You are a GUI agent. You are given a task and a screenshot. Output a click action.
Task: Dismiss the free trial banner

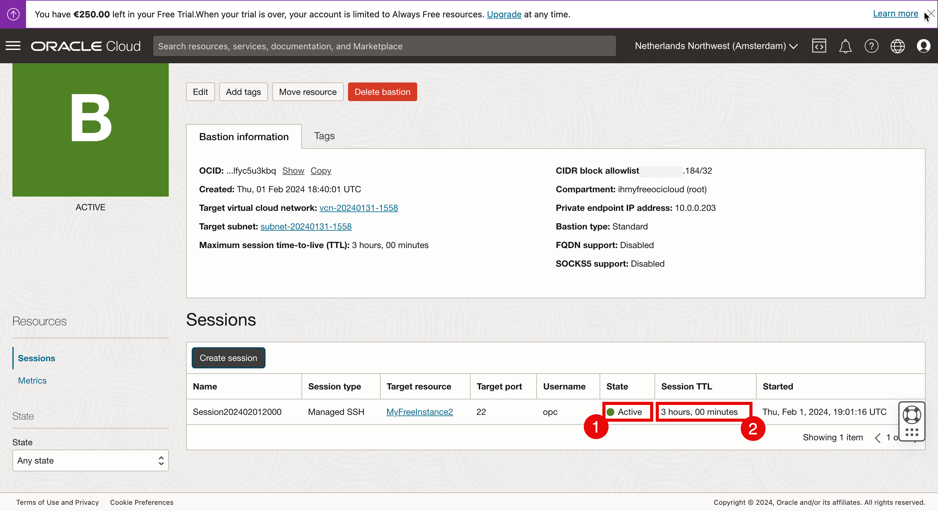(931, 14)
